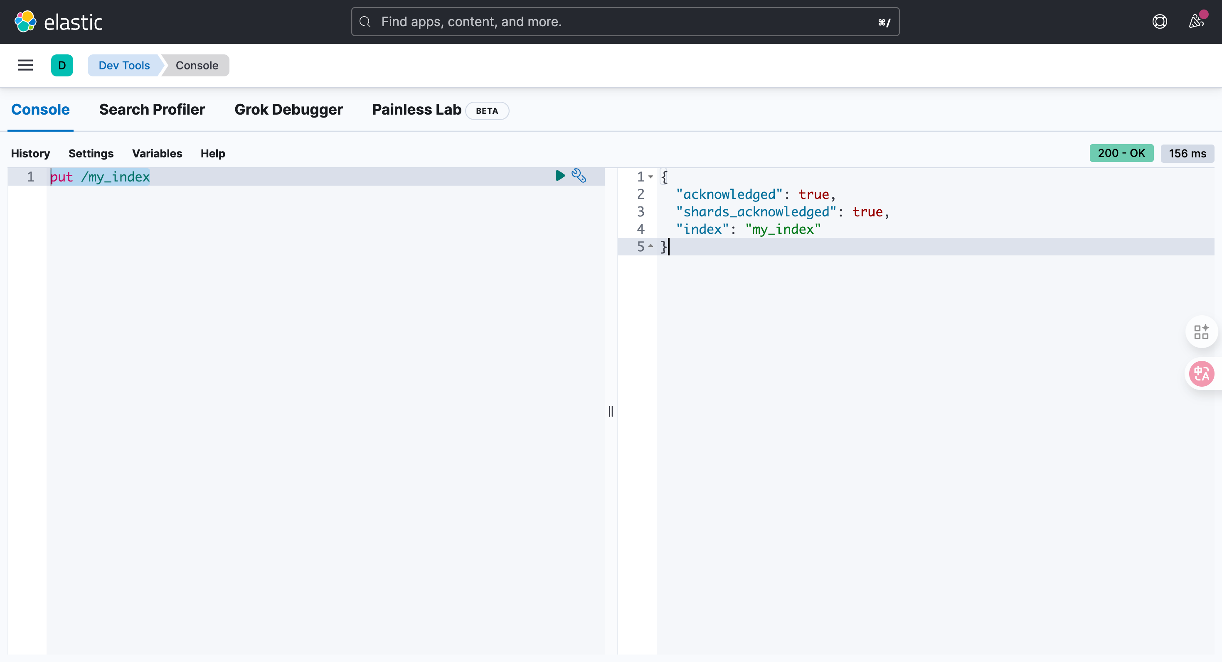This screenshot has height=662, width=1222.
Task: Open the Painless Lab tab
Action: 416,110
